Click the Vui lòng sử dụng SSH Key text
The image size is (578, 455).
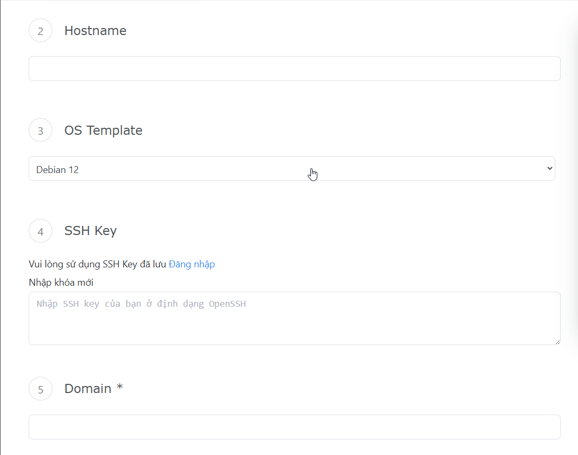pyautogui.click(x=81, y=264)
